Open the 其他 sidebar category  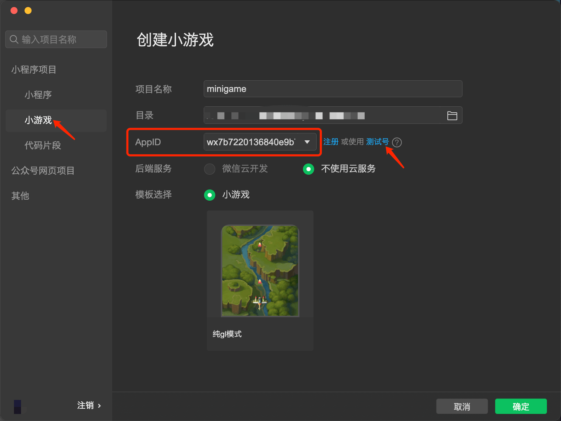20,196
